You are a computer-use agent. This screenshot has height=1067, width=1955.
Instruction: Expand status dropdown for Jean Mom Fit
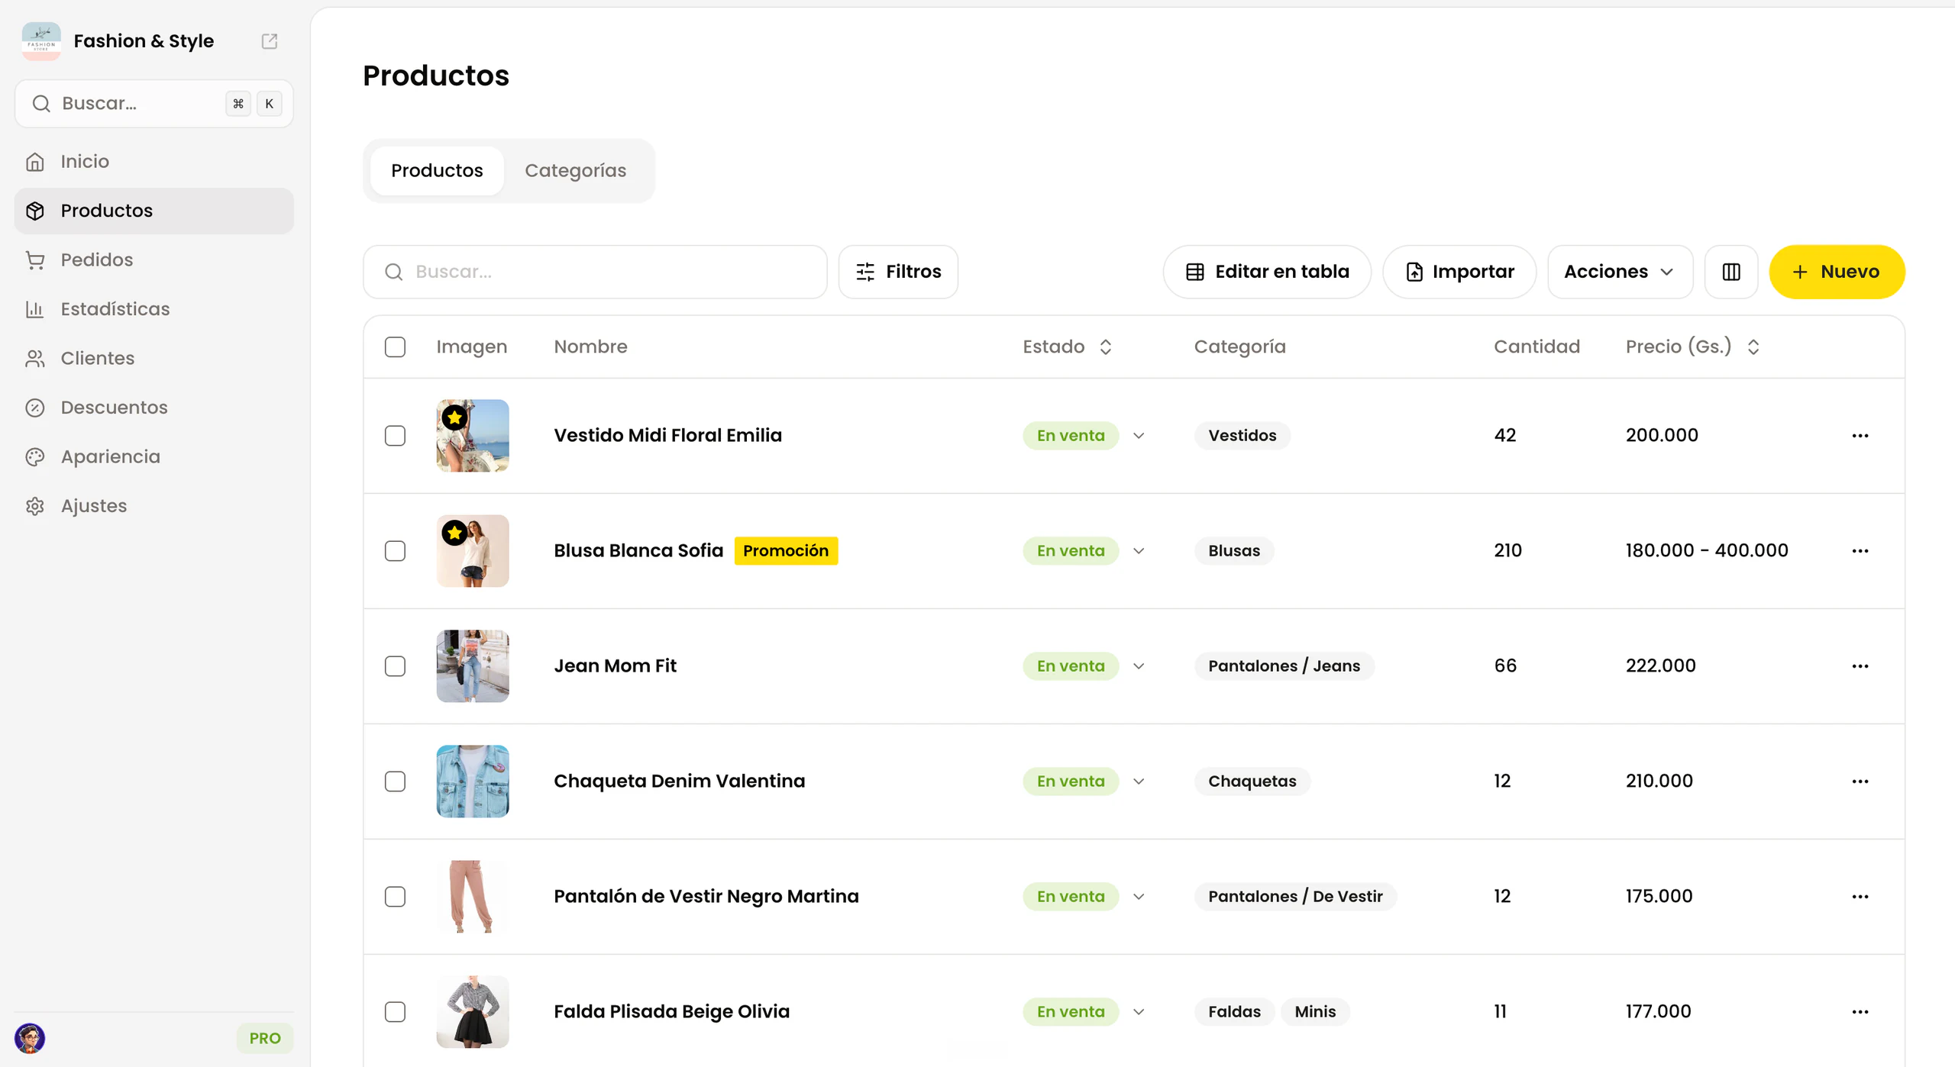click(1139, 666)
